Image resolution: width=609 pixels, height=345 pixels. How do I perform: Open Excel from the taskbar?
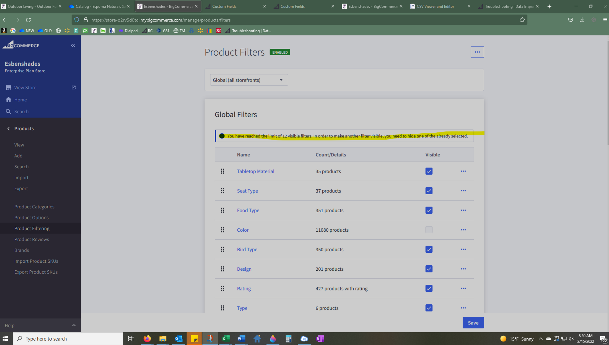(x=226, y=339)
